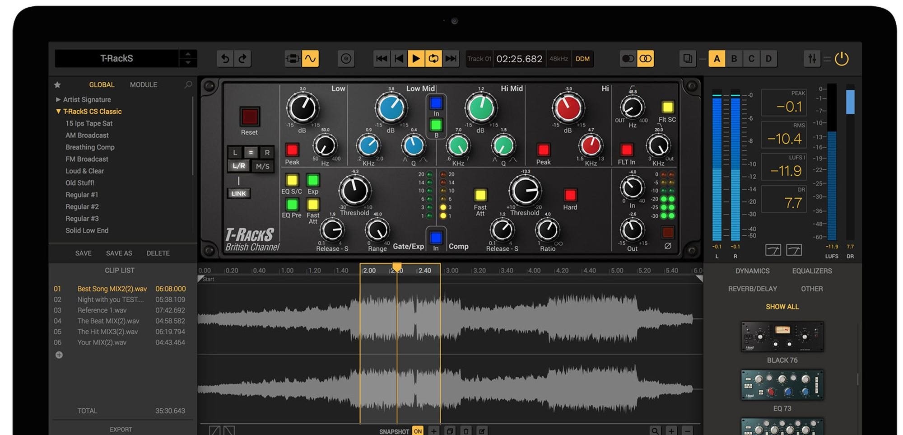Switch to the GLOBAL tab
Viewport: 903px width, 435px height.
click(102, 84)
